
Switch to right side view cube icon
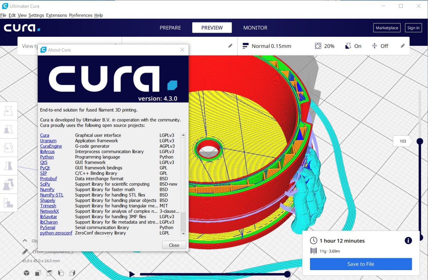(x=73, y=273)
